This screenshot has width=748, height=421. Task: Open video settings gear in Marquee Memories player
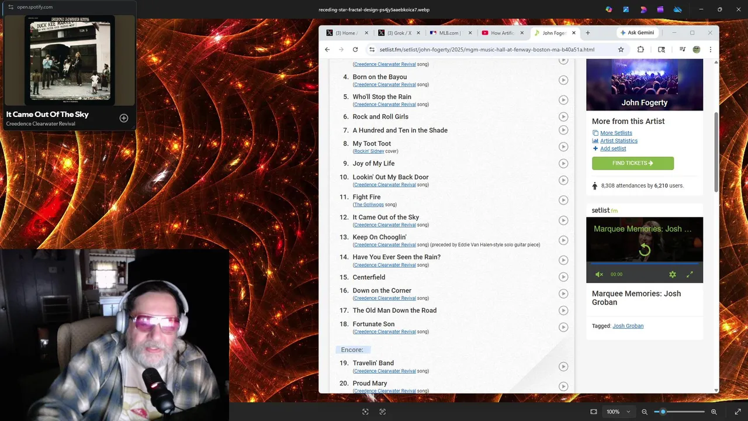point(673,274)
